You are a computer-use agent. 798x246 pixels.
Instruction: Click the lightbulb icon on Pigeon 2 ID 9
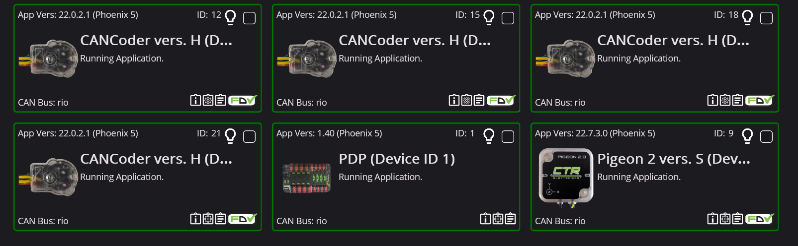coord(747,136)
